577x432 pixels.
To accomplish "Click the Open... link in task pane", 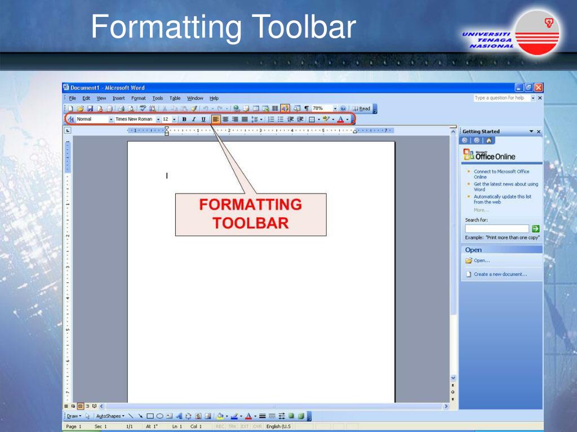I will [x=482, y=260].
